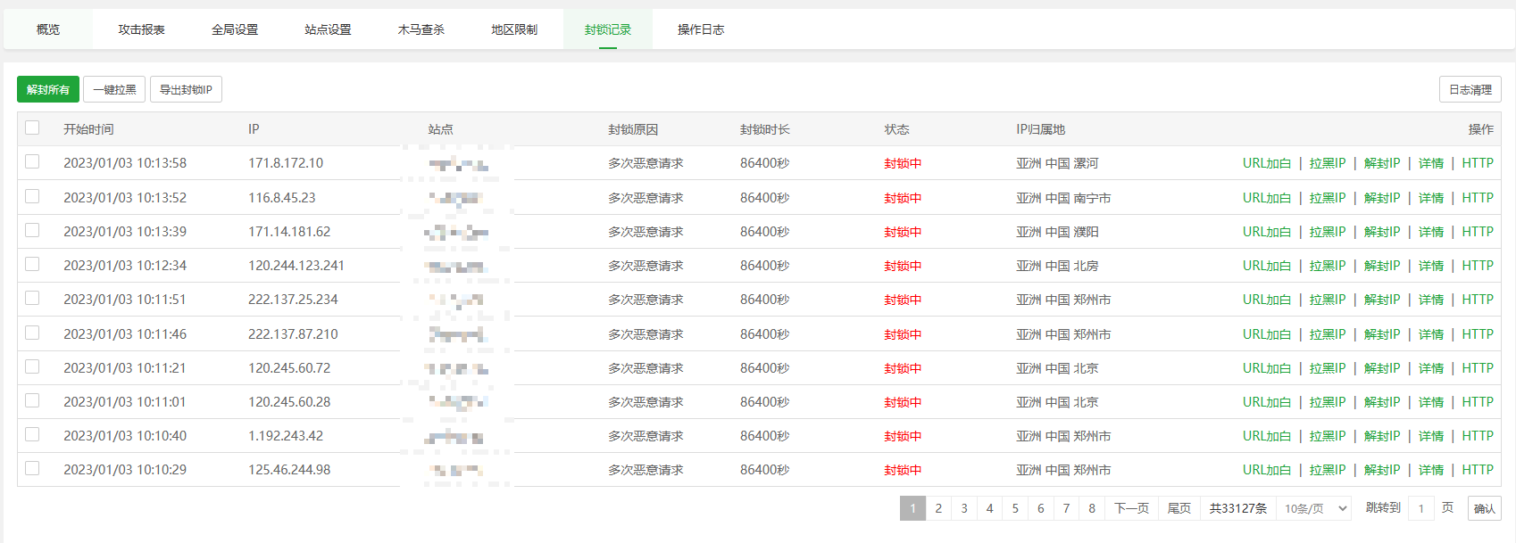Screen dimensions: 1516x543
Task: Click IP address 125.46.244.98 cell
Action: click(289, 470)
